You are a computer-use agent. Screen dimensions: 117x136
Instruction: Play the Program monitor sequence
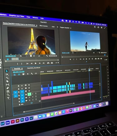point(86,59)
